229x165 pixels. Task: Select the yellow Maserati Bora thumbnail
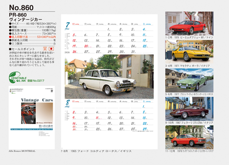[x=189, y=52]
